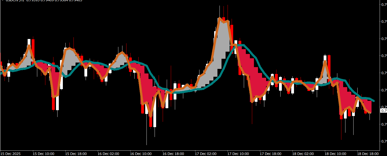Choose the 17 Dec 18:00 time label
The image size is (387, 156).
271,154
